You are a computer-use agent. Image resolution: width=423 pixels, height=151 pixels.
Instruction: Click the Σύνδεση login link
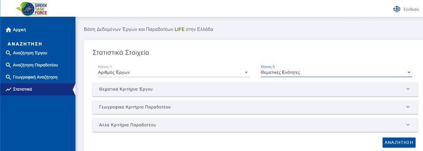point(411,9)
